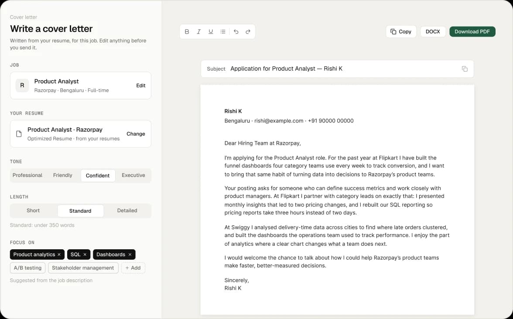
Task: Switch tone to Executive
Action: [x=133, y=175]
